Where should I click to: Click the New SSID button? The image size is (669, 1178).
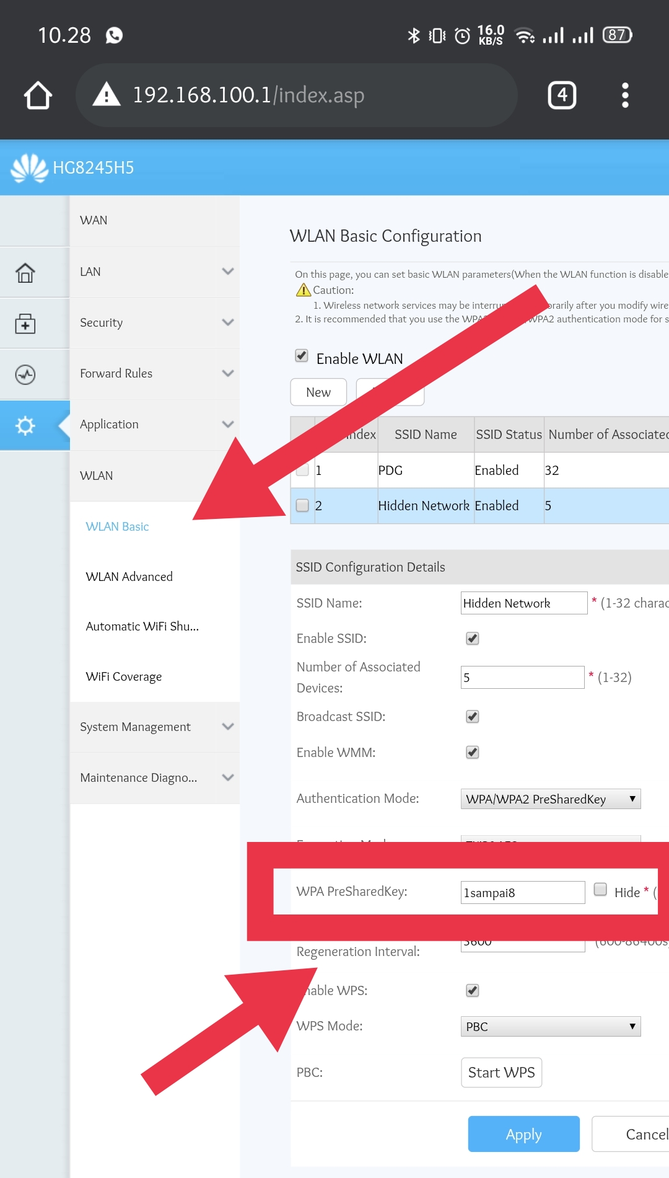[x=318, y=392]
